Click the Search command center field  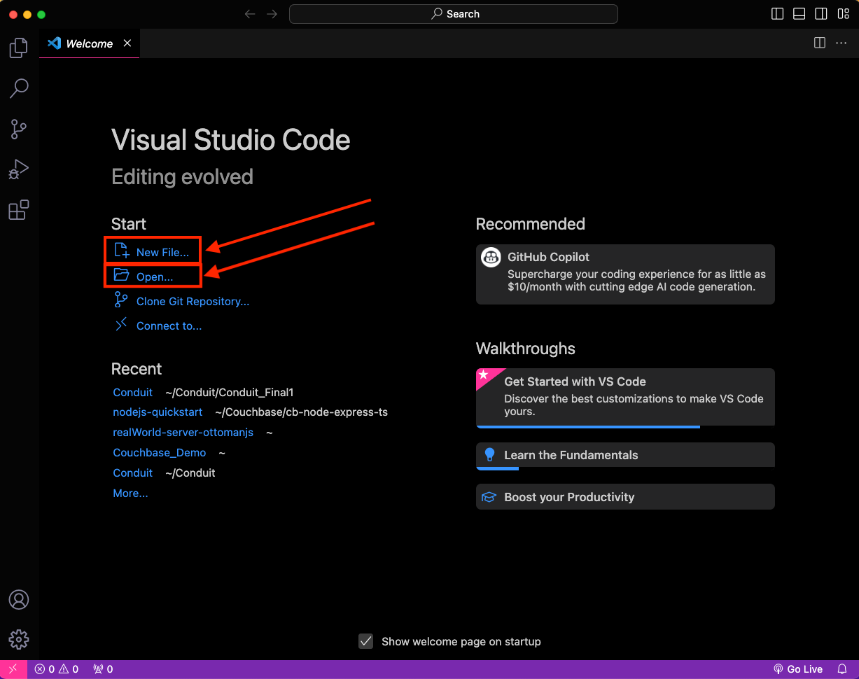pyautogui.click(x=454, y=14)
